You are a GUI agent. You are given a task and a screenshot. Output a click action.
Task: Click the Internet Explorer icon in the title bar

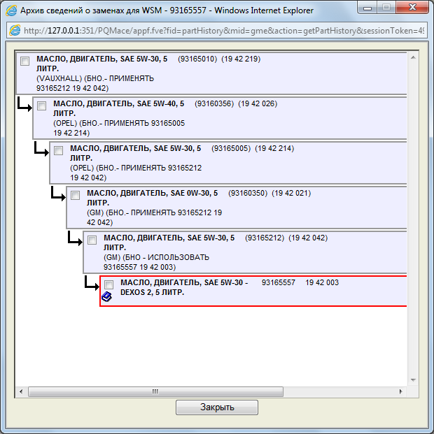tap(11, 10)
